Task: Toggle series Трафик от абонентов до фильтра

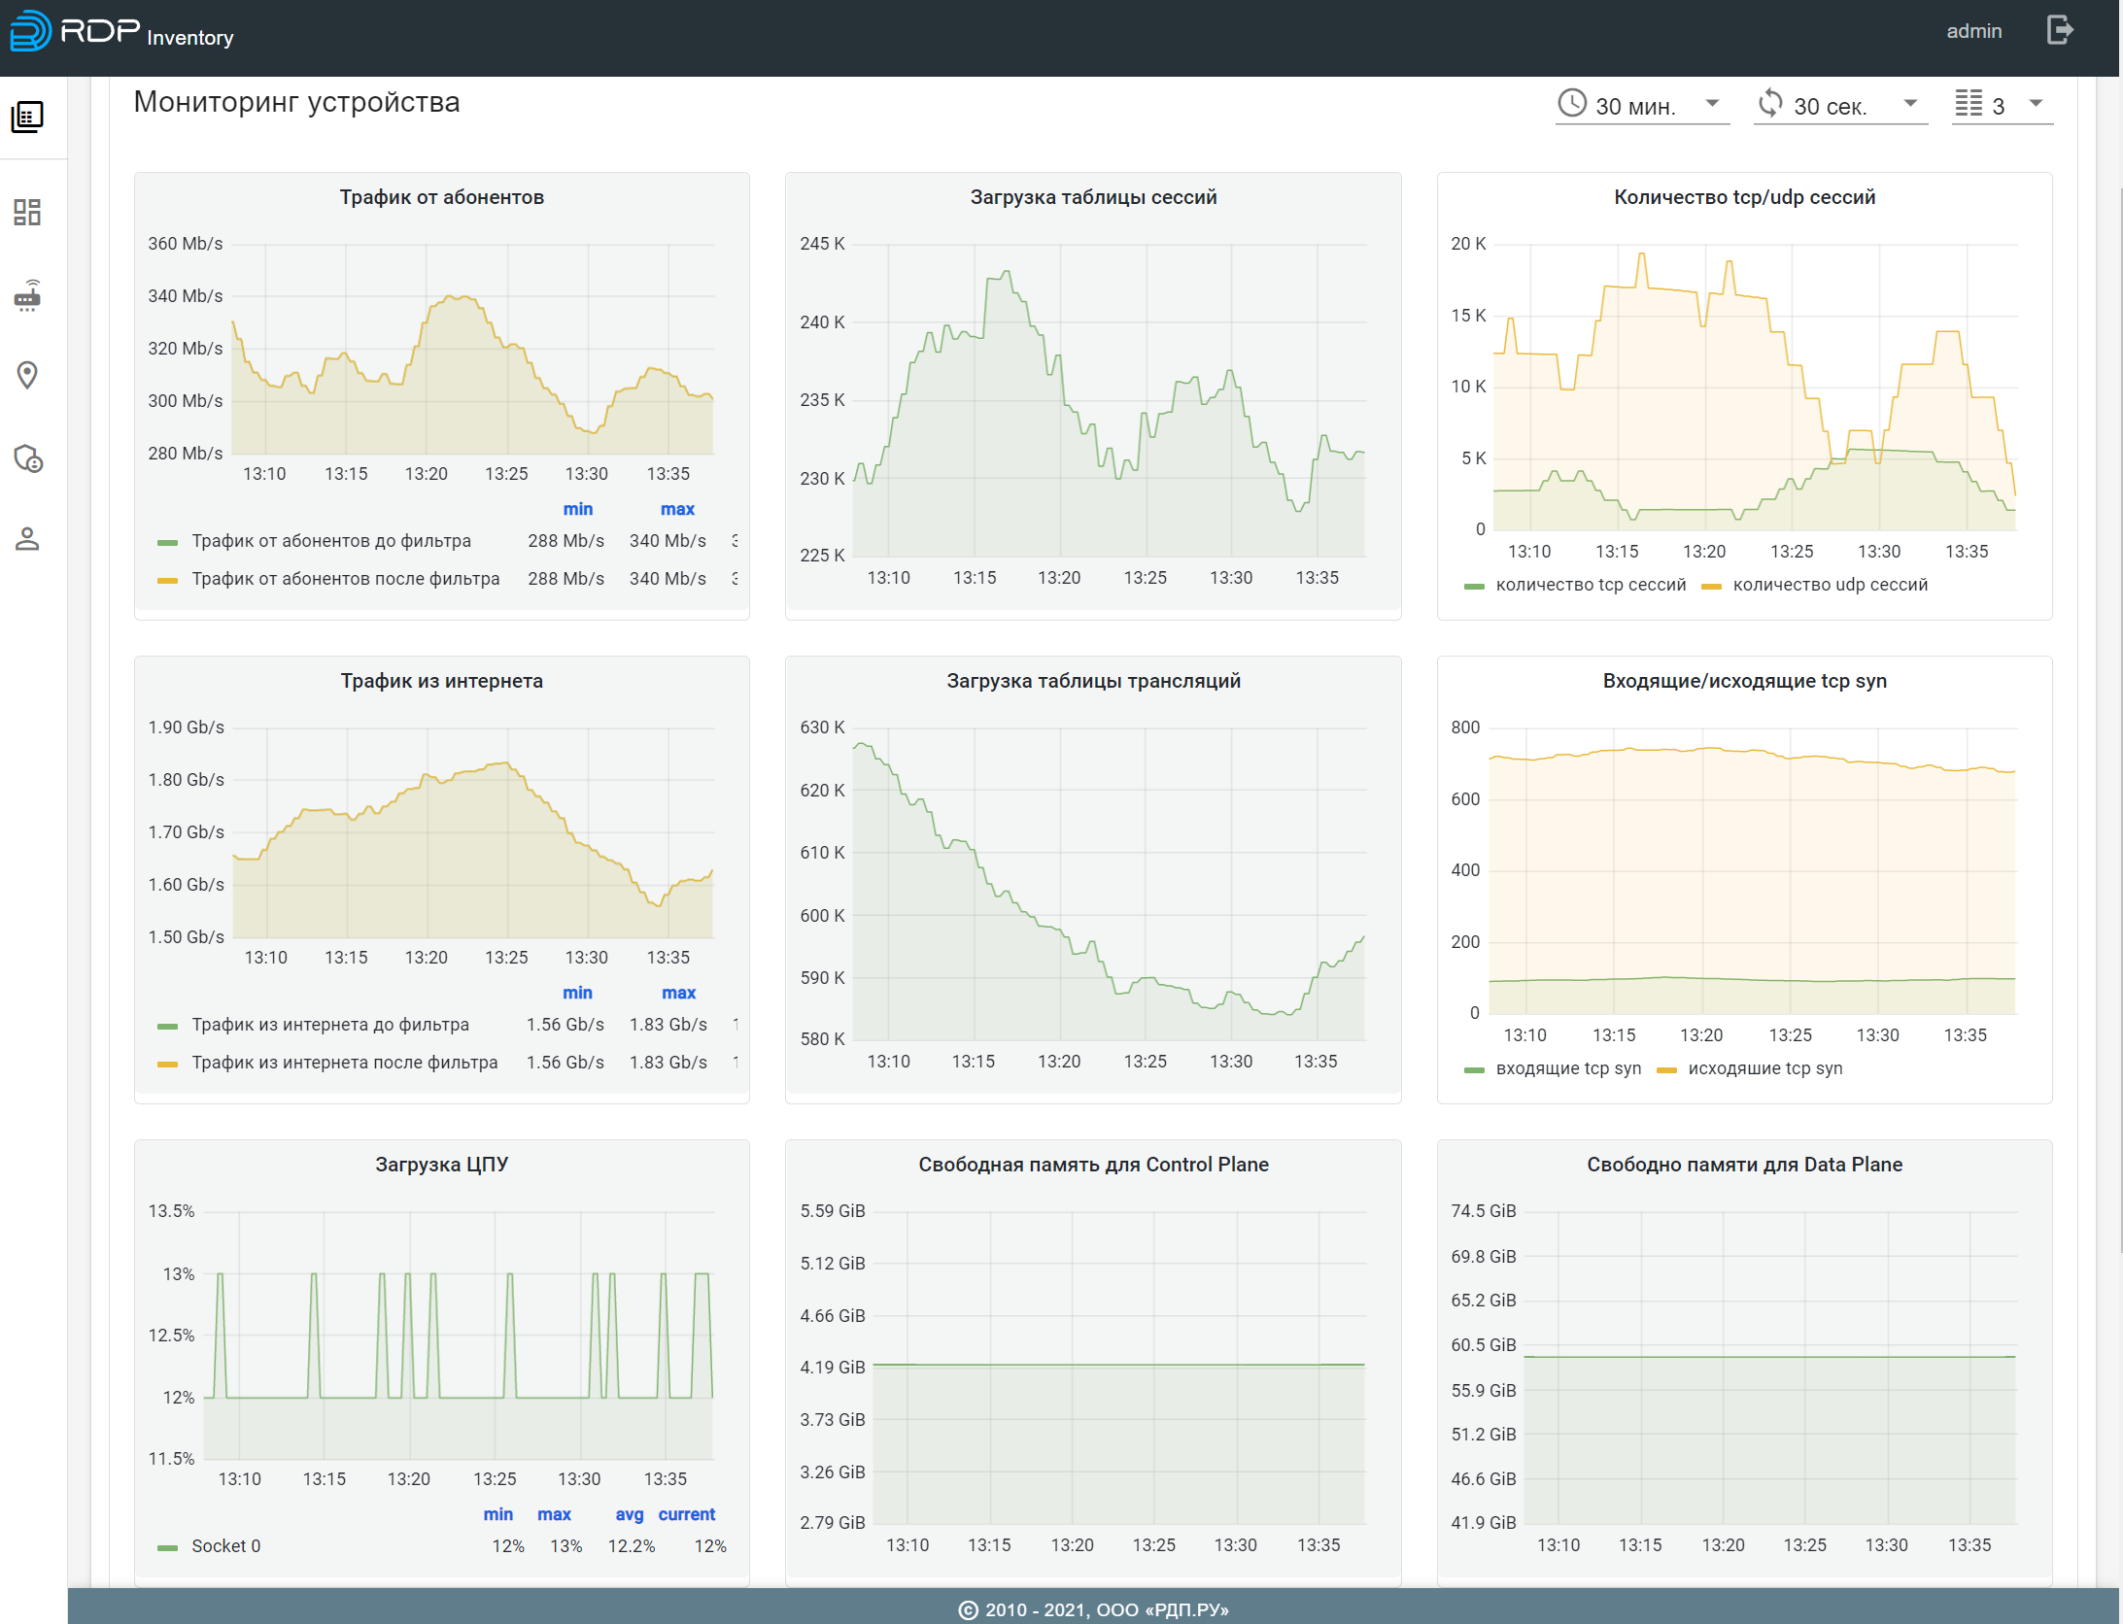Action: [x=330, y=541]
